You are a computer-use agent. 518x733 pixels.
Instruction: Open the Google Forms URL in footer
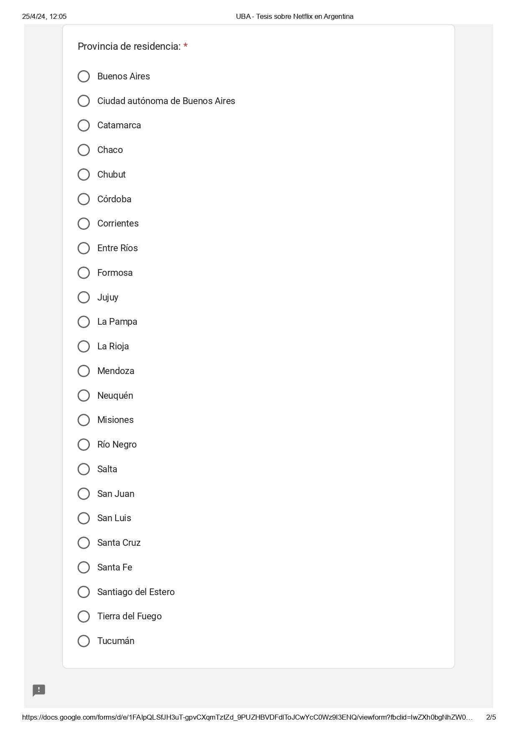(x=247, y=718)
